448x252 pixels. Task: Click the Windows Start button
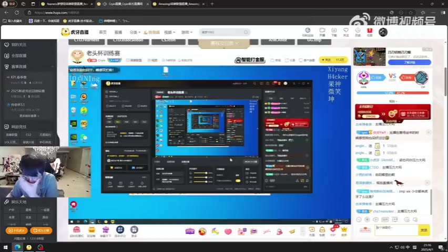point(6,247)
